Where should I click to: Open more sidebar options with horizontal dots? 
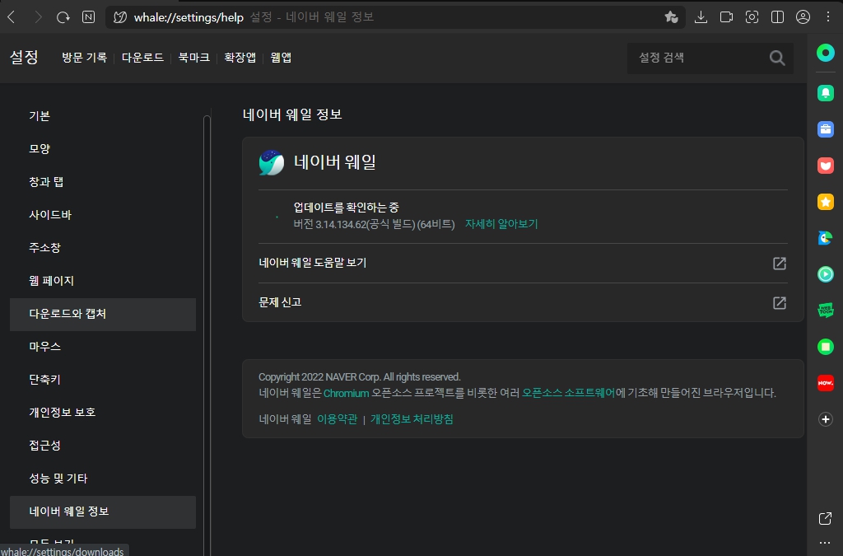click(825, 543)
